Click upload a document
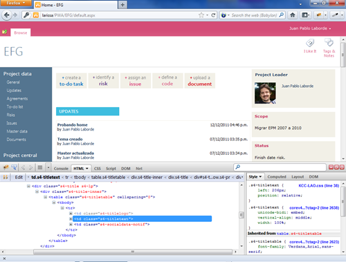 click(x=200, y=81)
